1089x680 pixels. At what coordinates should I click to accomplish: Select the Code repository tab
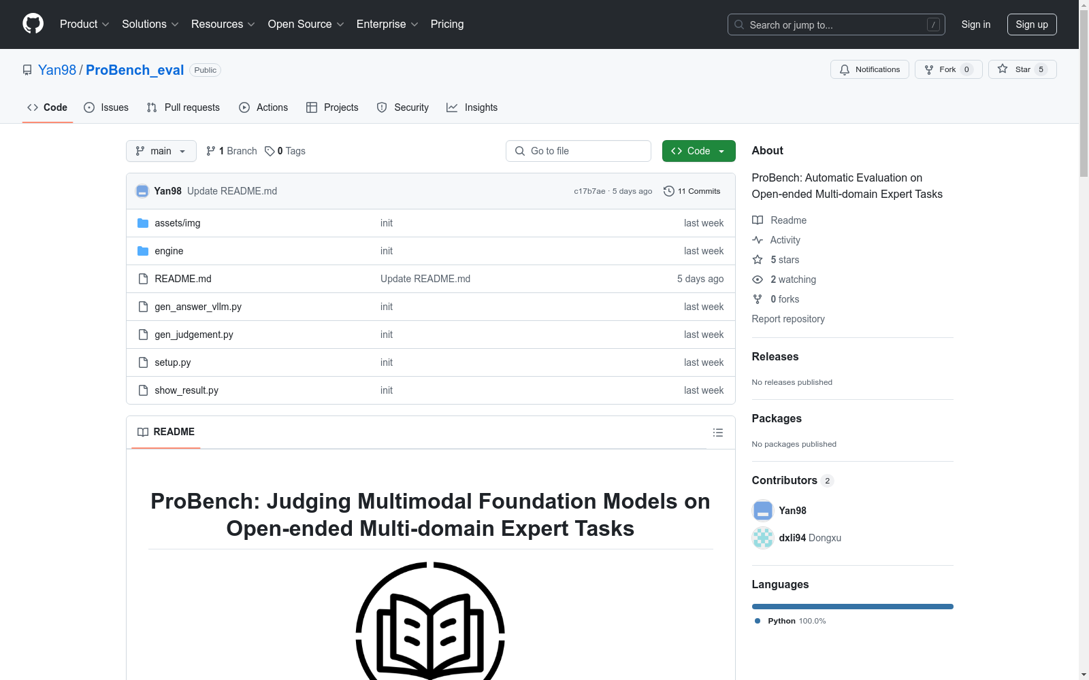(48, 107)
